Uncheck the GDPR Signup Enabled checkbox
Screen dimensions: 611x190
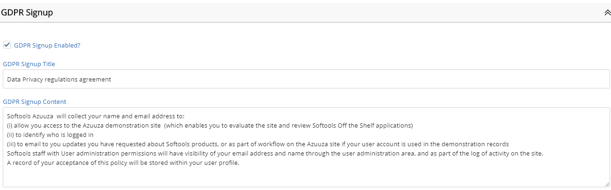pyautogui.click(x=7, y=45)
